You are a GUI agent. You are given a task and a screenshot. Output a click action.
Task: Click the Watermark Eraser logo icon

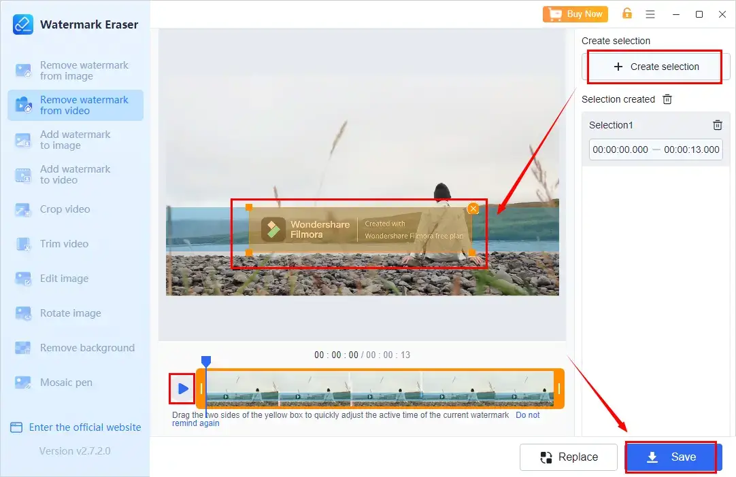(x=23, y=24)
